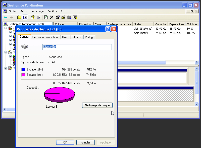The height and width of the screenshot is (148, 201).
Task: Click the Open folder toolbar icon
Action: click(63, 17)
